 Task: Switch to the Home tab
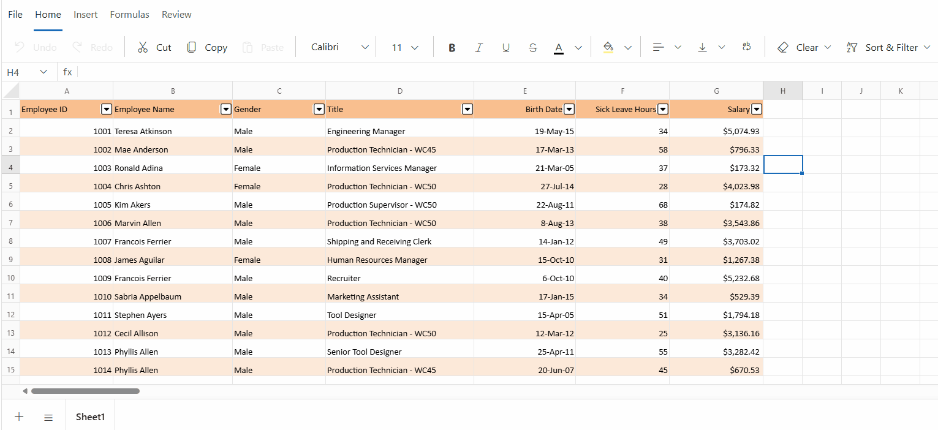click(x=48, y=14)
